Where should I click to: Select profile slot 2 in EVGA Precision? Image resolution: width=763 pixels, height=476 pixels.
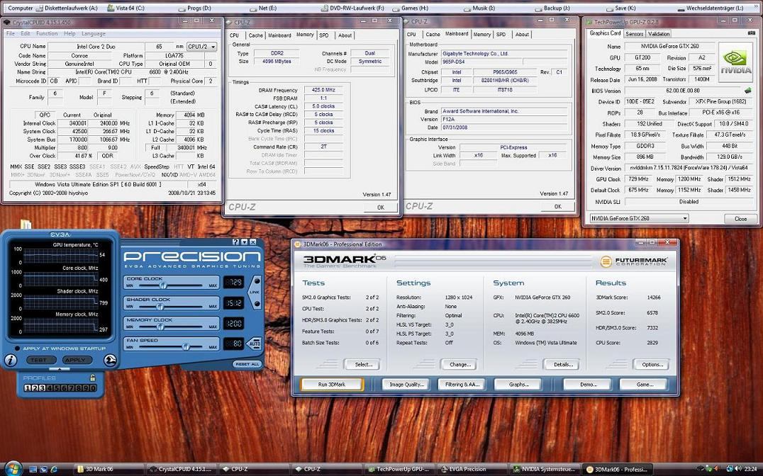[x=35, y=387]
